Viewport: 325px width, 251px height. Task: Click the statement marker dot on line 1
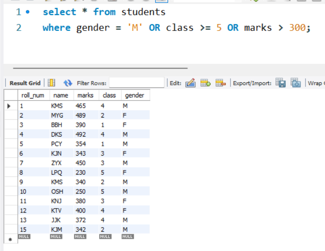coord(28,12)
